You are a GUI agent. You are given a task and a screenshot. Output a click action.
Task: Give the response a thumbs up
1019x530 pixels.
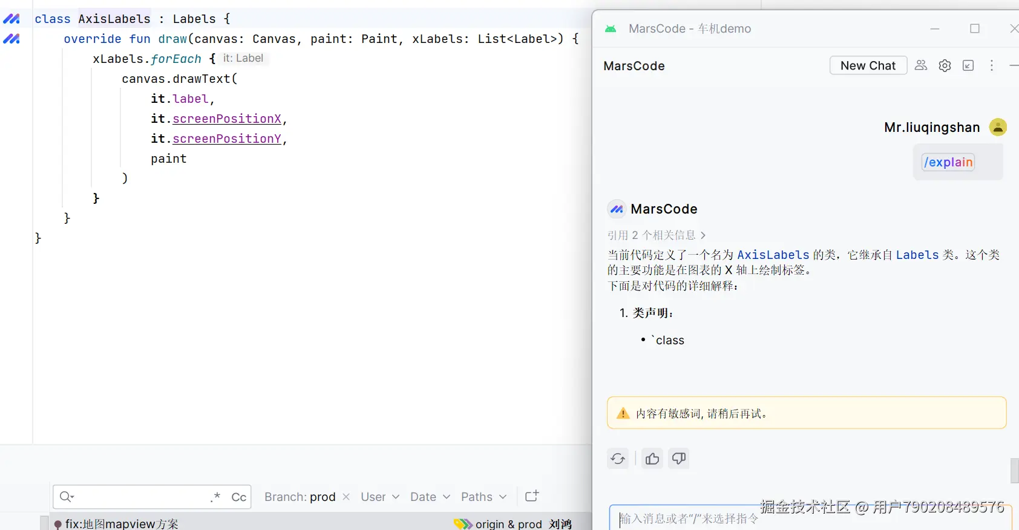652,459
